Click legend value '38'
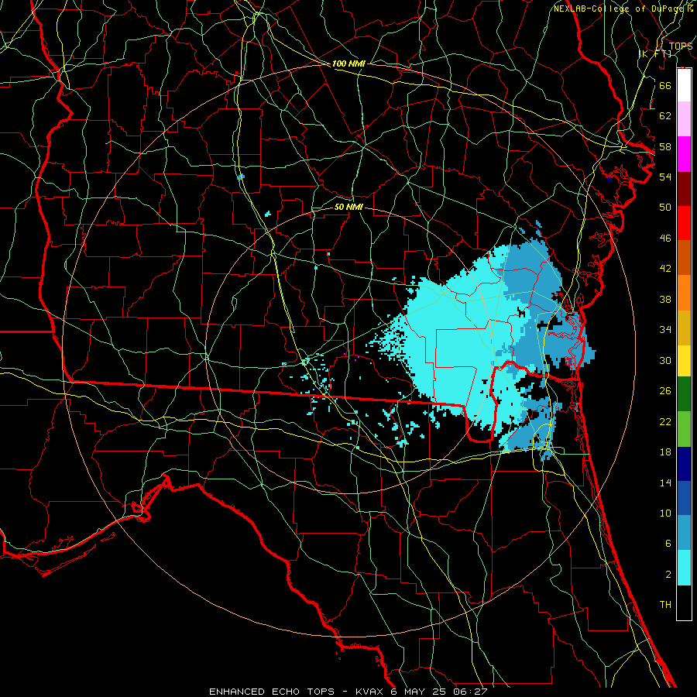Screen dimensions: 697x697 coord(665,299)
